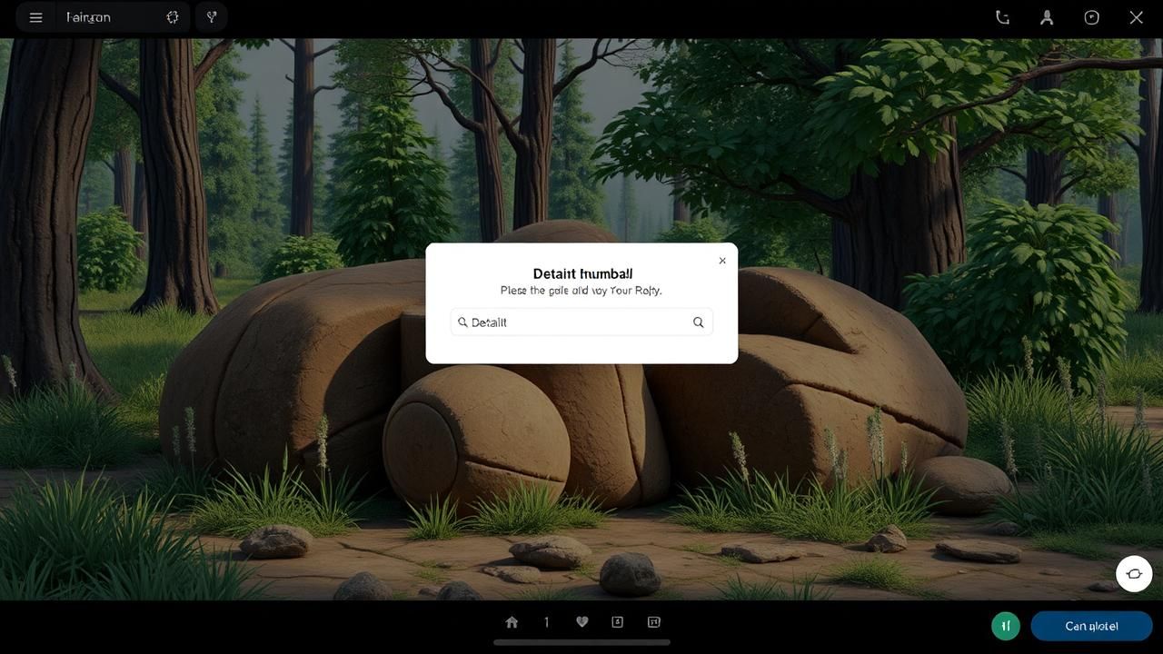Click the white round floating rotate button
The image size is (1163, 654).
1134,574
